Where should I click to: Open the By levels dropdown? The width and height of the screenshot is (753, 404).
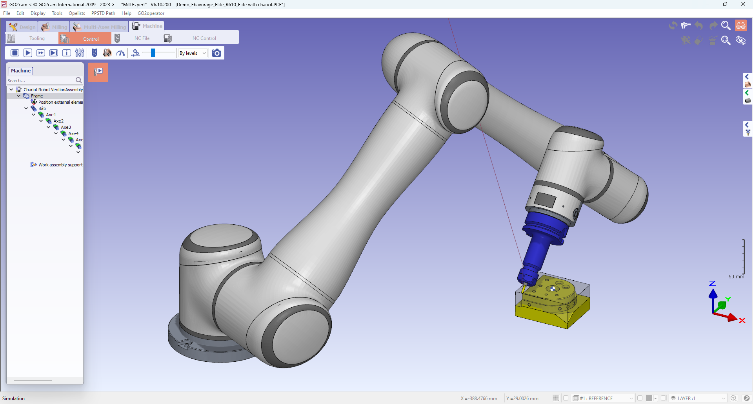tap(193, 53)
